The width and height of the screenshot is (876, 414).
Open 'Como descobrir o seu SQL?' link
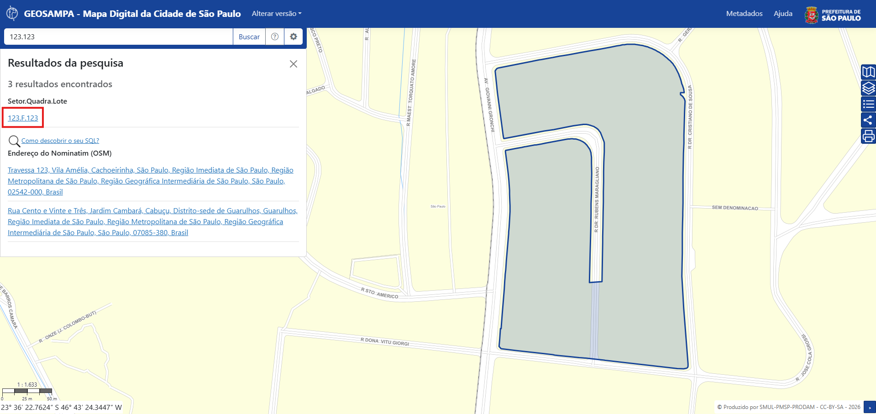coord(60,141)
